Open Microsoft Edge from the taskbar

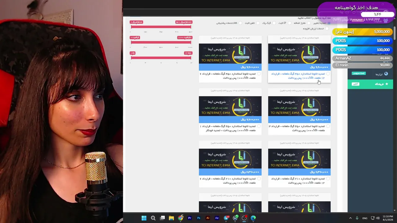(x=253, y=218)
